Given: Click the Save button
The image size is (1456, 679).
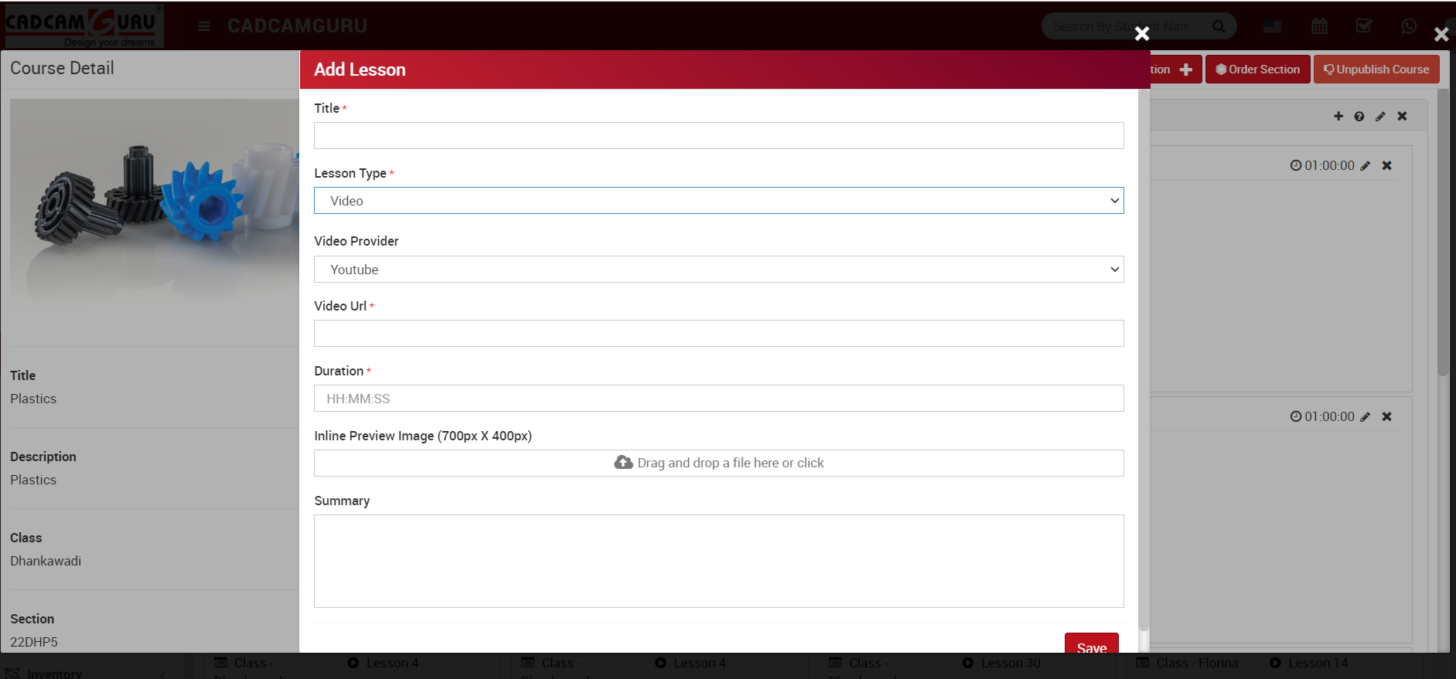Looking at the screenshot, I should point(1091,646).
